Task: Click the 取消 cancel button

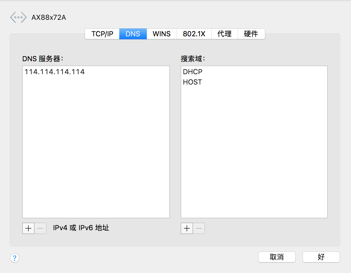Action: [277, 257]
